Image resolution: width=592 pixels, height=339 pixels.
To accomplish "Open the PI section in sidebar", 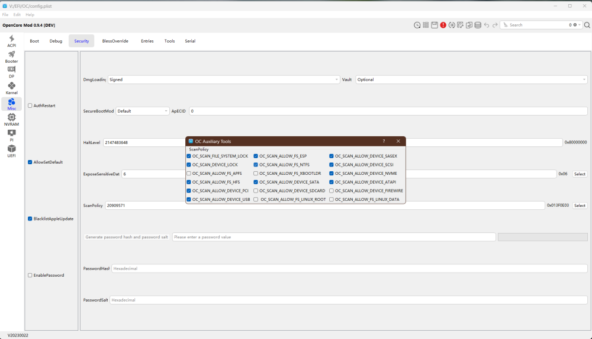I will [12, 135].
